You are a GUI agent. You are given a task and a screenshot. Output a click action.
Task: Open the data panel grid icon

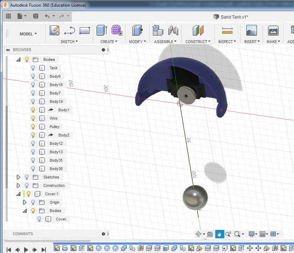click(8, 16)
